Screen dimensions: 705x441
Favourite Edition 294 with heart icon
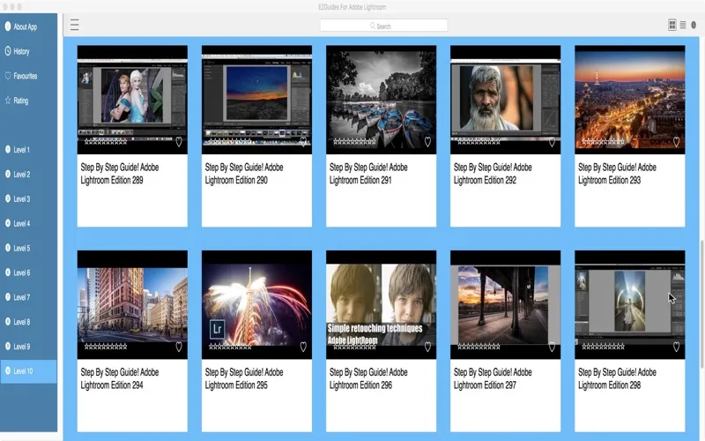(x=179, y=347)
